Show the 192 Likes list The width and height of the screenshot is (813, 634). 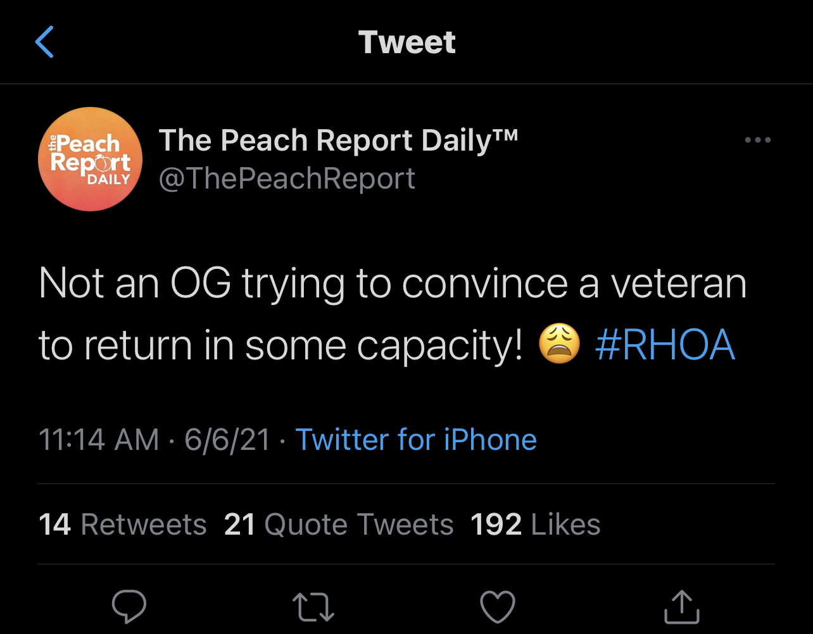point(535,525)
